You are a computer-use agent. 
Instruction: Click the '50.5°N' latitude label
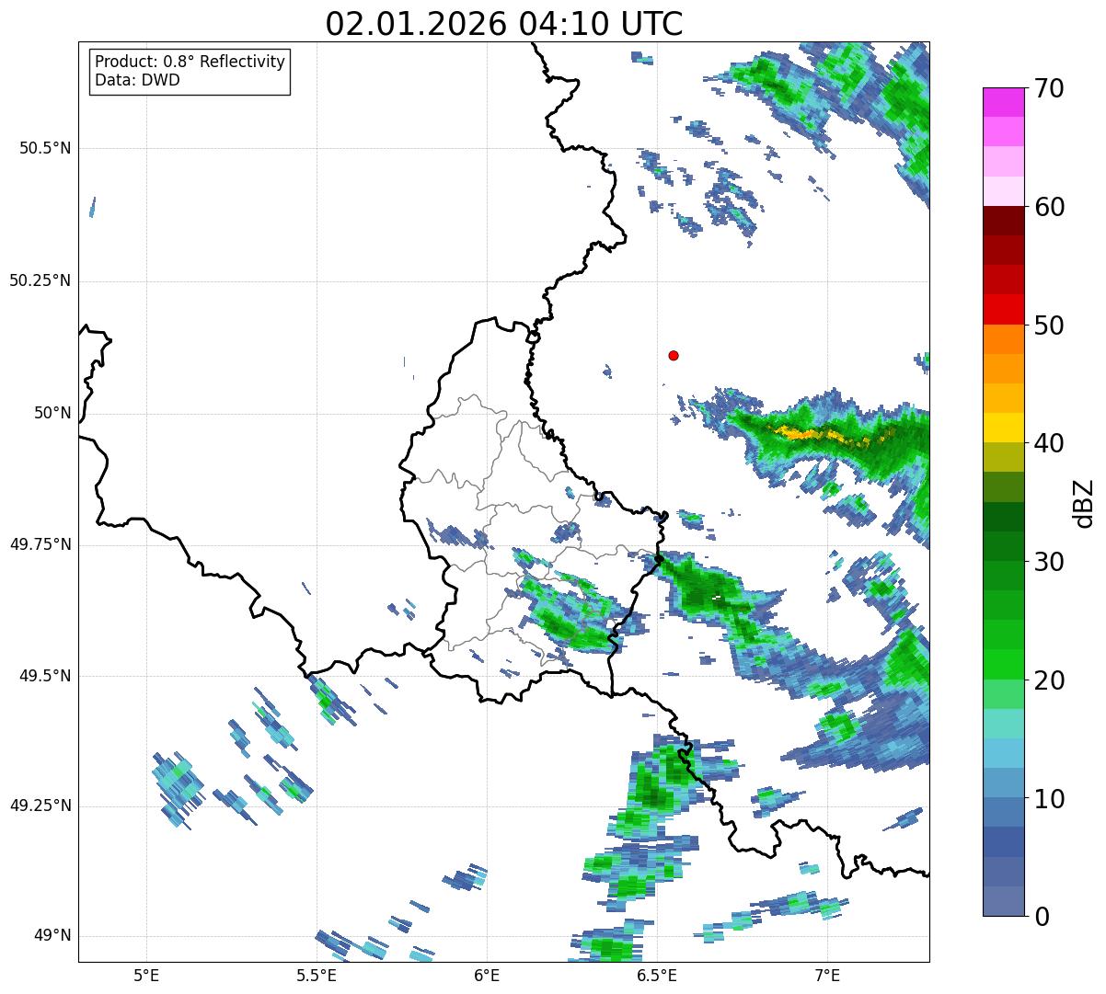coord(45,148)
